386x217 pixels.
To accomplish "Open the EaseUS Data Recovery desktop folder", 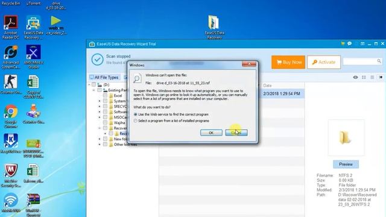I will pos(214,27).
